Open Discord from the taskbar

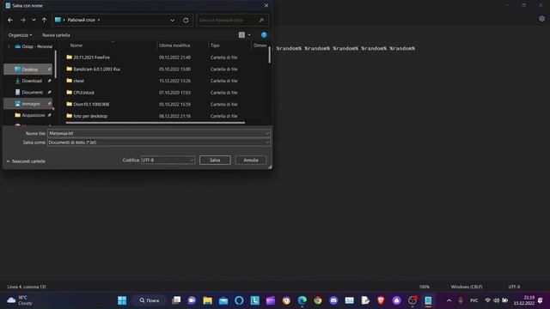pyautogui.click(x=333, y=300)
